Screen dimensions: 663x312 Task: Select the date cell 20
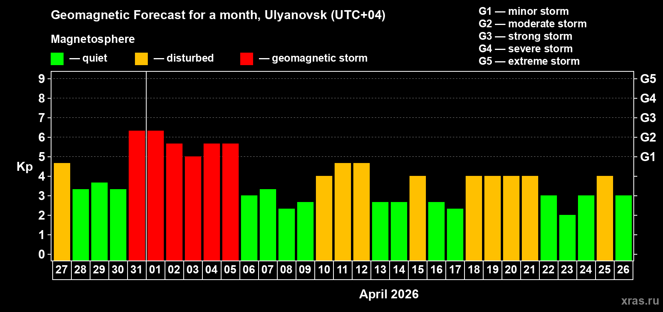pos(511,270)
